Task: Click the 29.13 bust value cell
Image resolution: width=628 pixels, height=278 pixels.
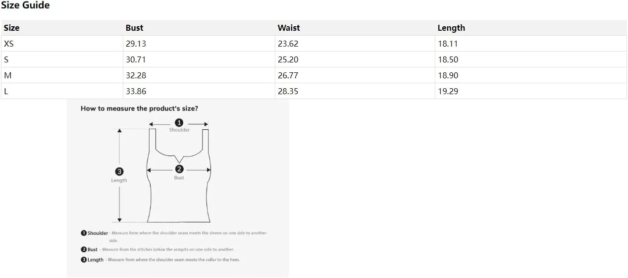Action: pos(199,44)
